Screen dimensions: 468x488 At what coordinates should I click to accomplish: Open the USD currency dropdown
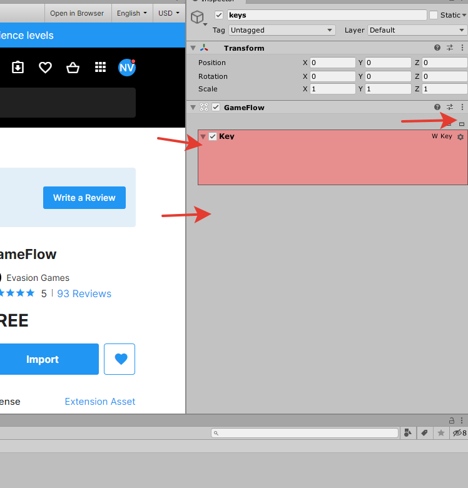click(169, 13)
